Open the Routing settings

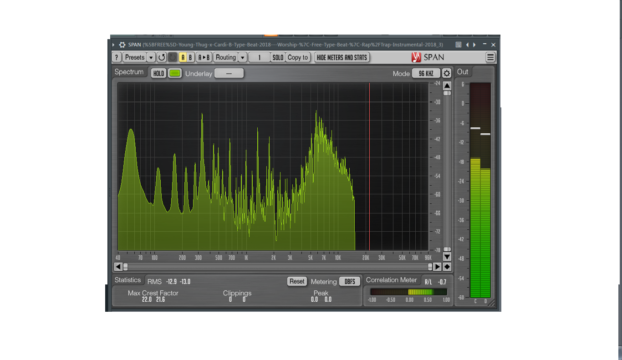pos(226,57)
